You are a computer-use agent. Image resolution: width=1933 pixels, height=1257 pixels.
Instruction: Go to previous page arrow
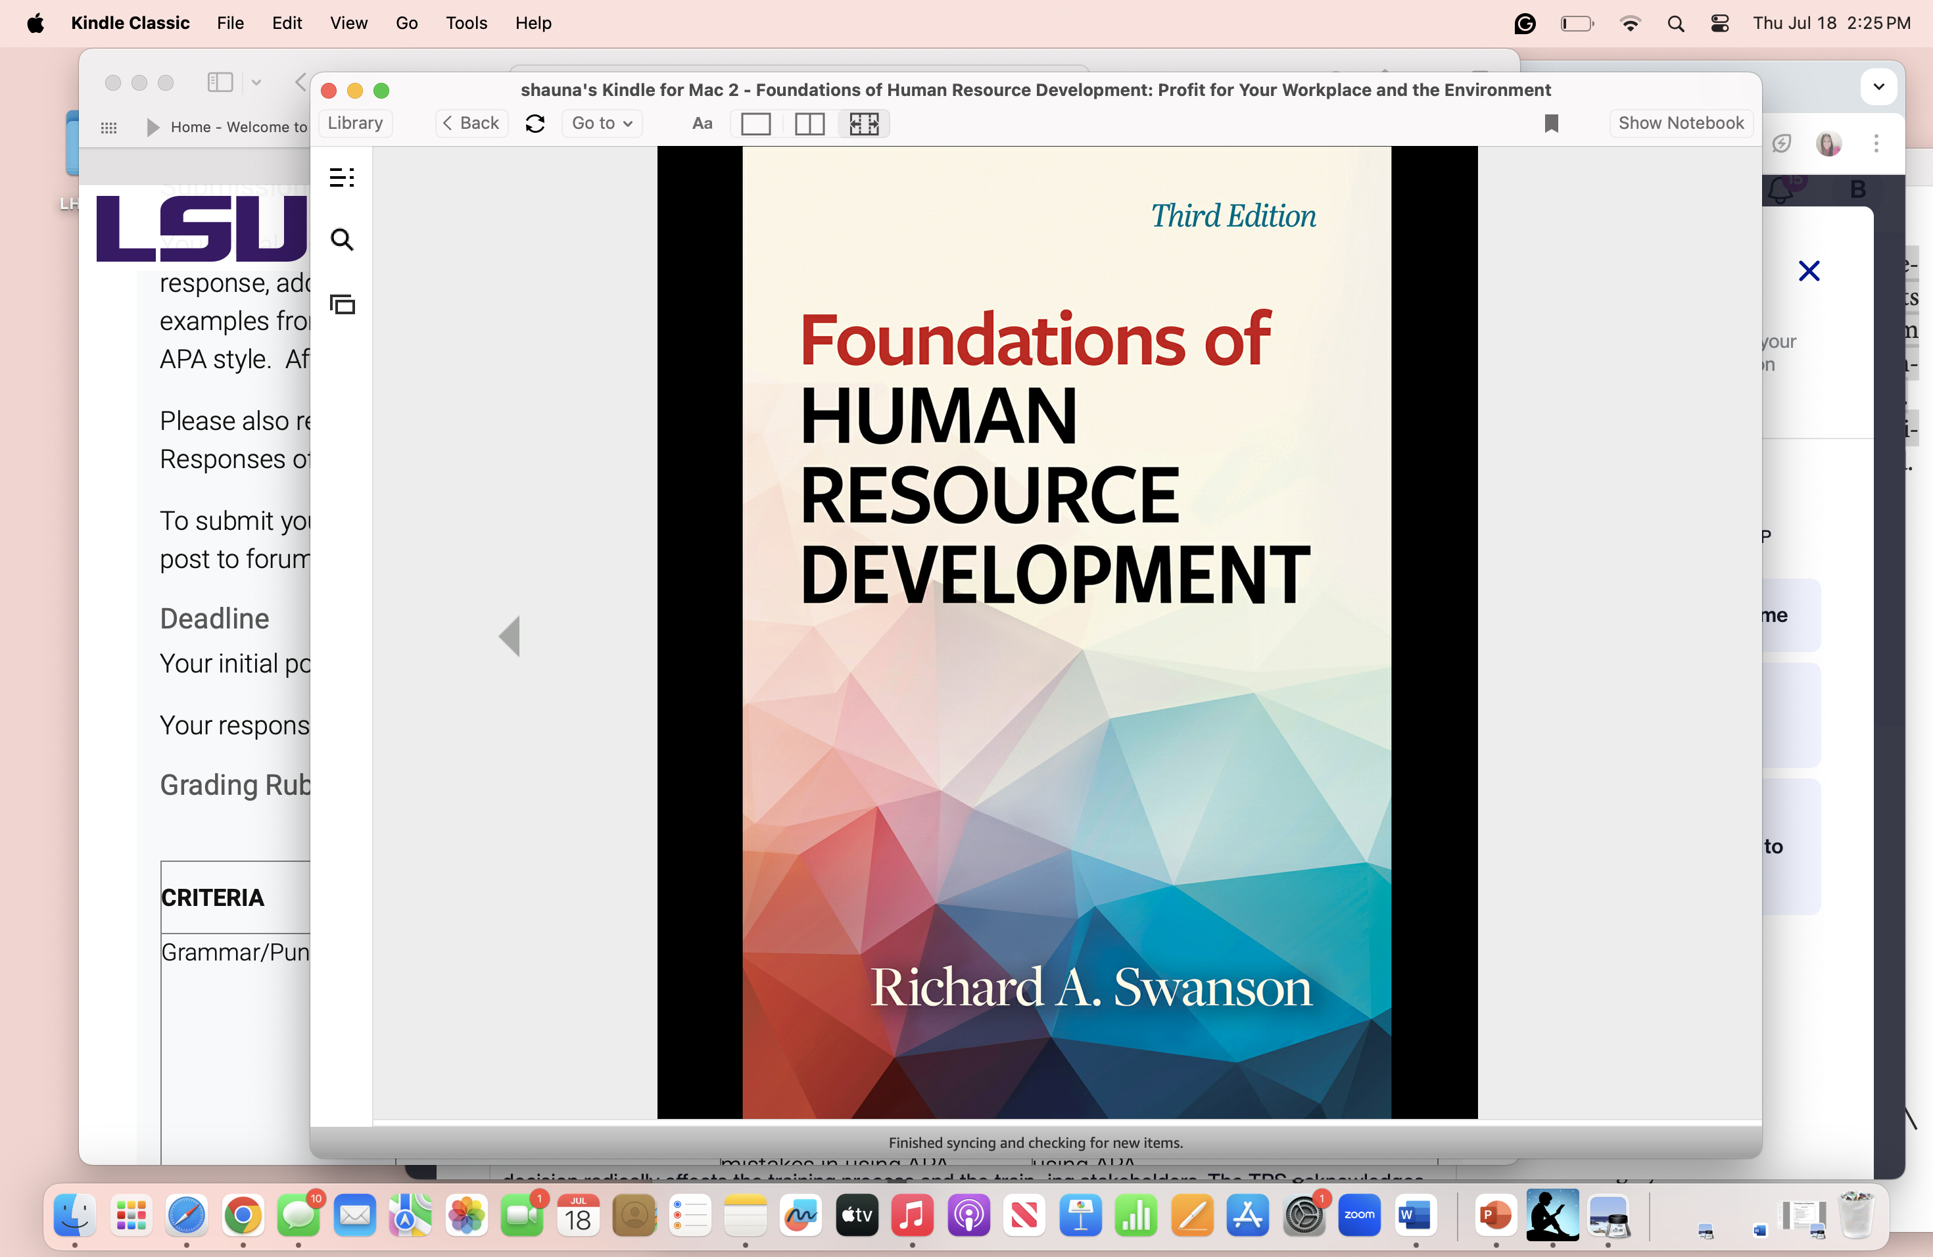point(510,636)
